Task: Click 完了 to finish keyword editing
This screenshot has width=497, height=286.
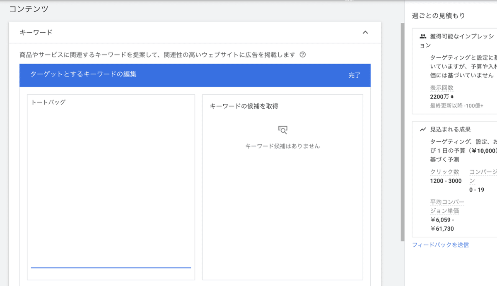Action: [355, 75]
